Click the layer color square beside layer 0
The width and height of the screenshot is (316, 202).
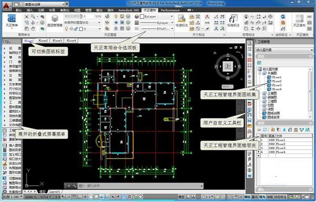[x=81, y=29]
